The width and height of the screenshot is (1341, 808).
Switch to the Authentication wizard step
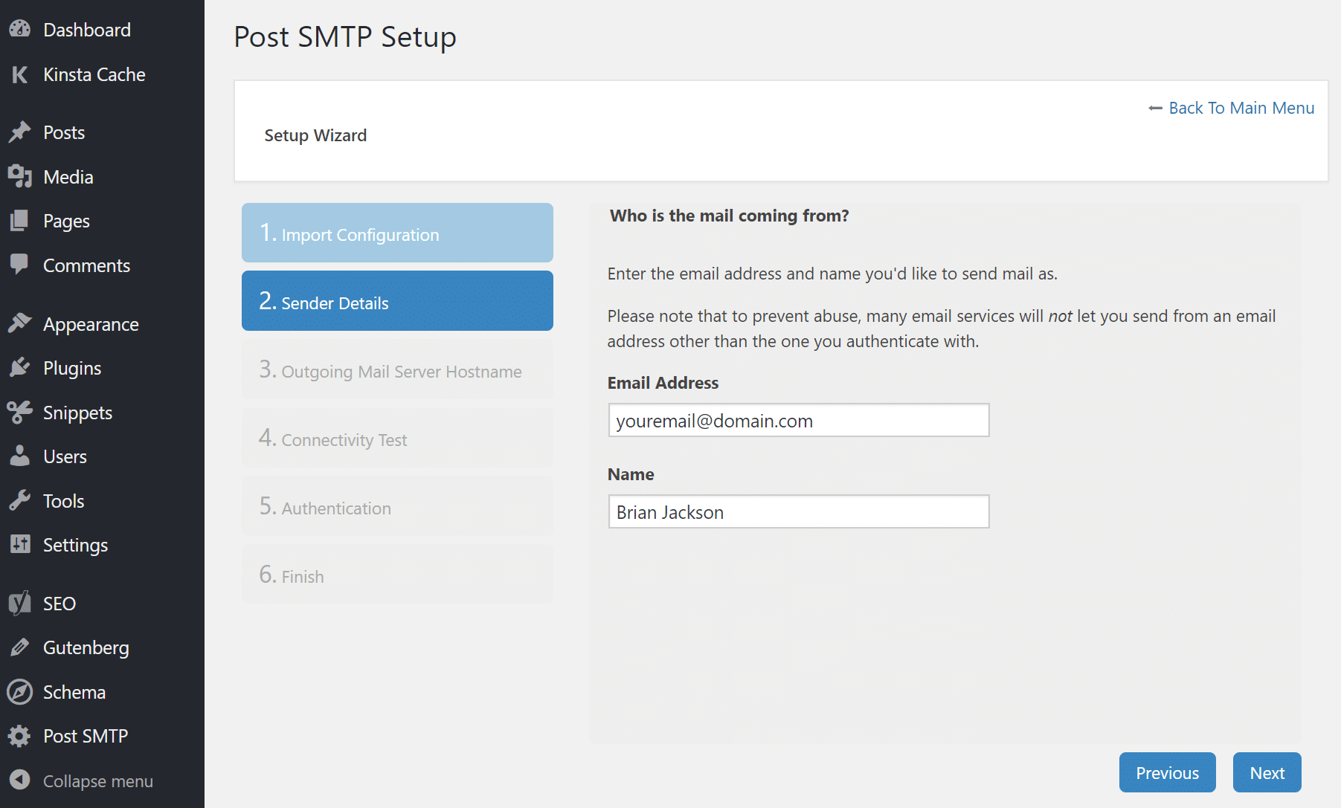click(x=397, y=508)
